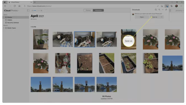Screen dimensions: 186x105
Task: Select the liquor bottles photo
Action: point(63,63)
